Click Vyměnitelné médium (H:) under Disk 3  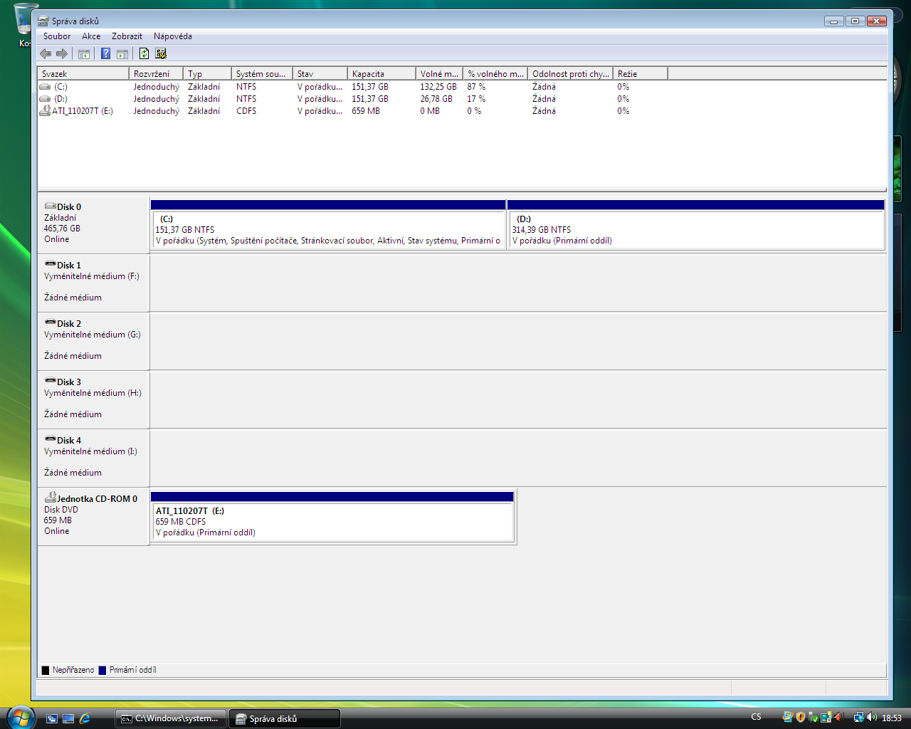click(x=93, y=393)
